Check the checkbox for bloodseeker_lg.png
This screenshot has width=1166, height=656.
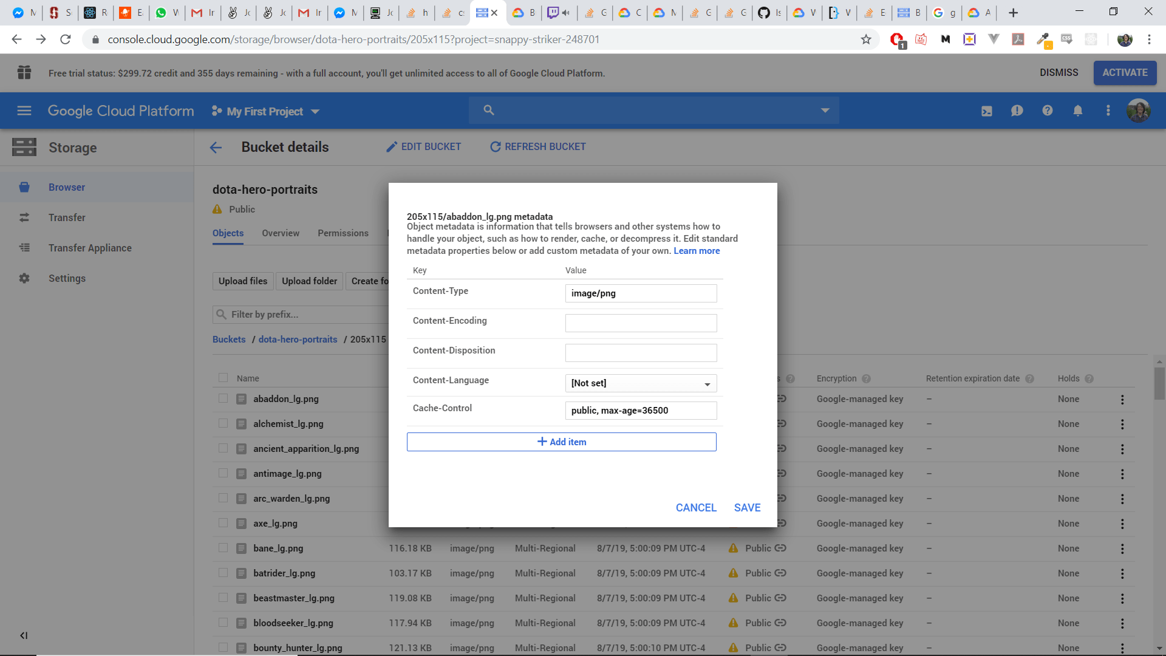[223, 623]
